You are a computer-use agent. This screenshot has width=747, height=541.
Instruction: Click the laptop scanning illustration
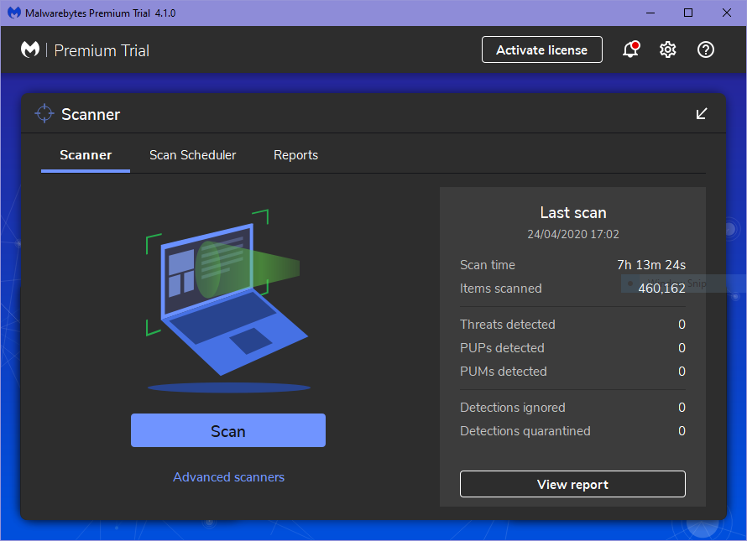click(x=228, y=300)
